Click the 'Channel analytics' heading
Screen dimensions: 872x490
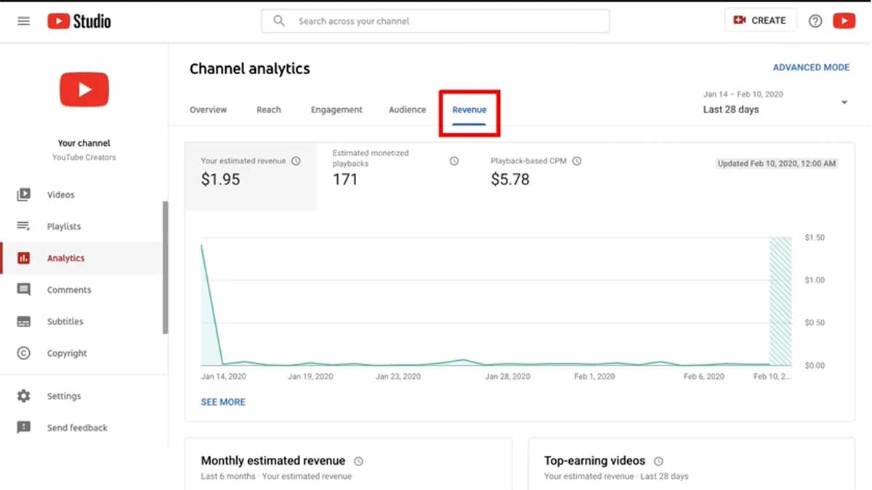coord(250,69)
